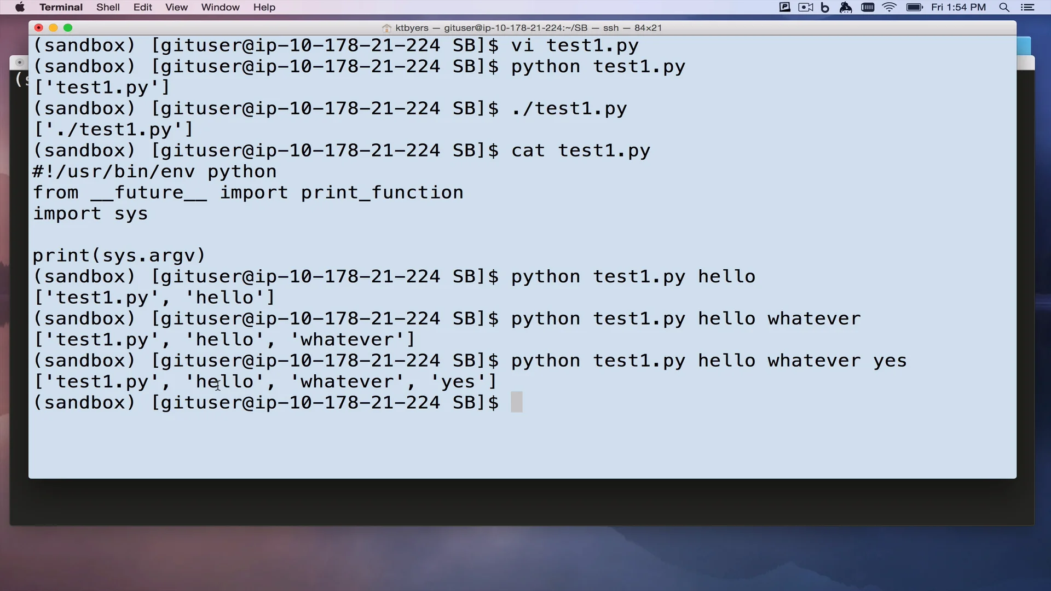The height and width of the screenshot is (591, 1051).
Task: Open the Help menu
Action: (x=264, y=7)
